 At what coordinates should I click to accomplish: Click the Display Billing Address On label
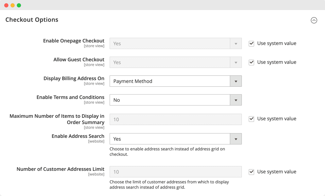click(74, 78)
